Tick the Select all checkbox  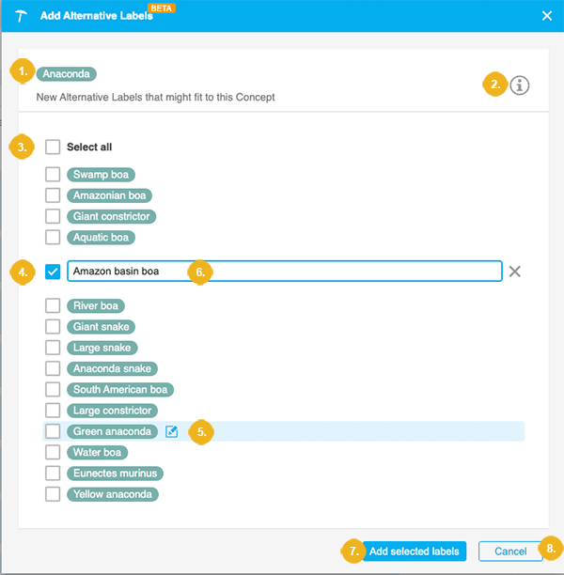53,147
